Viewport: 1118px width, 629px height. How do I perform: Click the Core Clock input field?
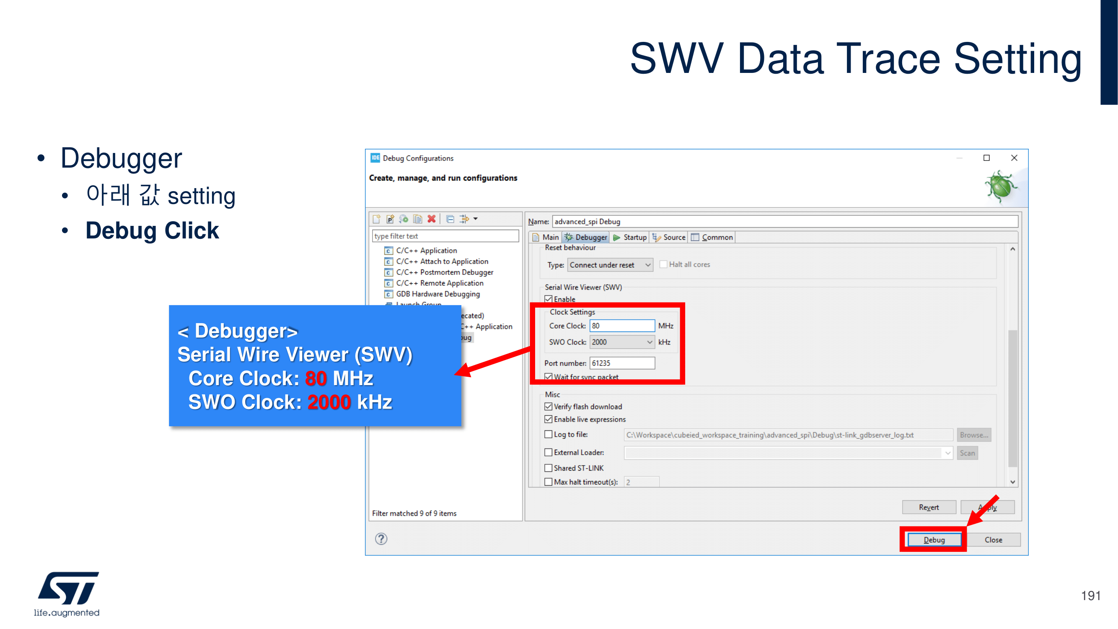[x=621, y=326]
